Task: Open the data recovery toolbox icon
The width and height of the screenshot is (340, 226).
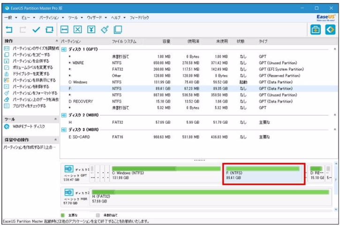Action: tap(316, 30)
